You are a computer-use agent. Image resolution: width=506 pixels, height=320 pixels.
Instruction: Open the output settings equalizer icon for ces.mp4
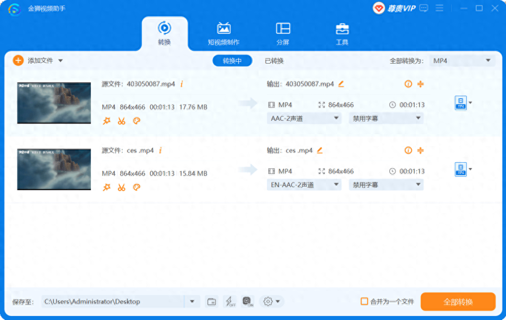pyautogui.click(x=421, y=150)
